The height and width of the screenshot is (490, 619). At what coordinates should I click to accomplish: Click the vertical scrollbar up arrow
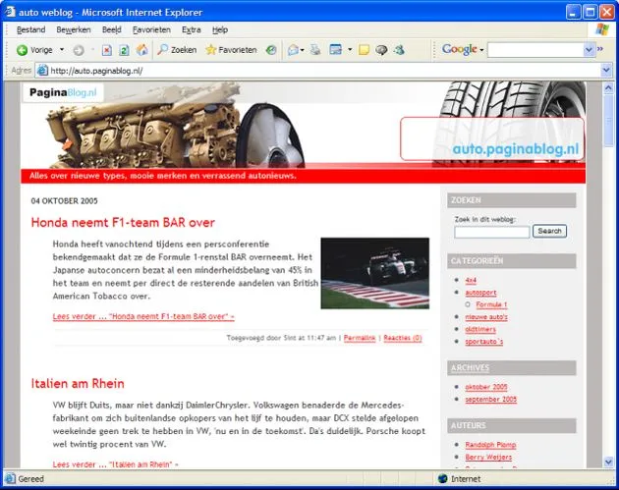click(608, 87)
